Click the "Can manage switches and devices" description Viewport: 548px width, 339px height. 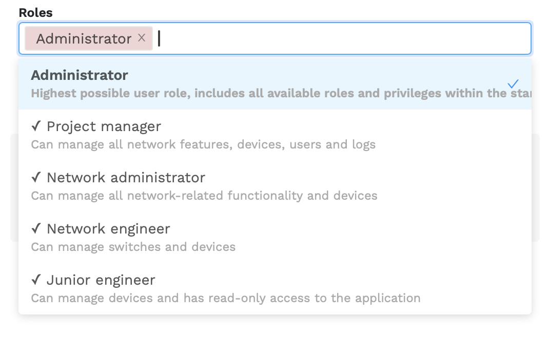point(133,247)
